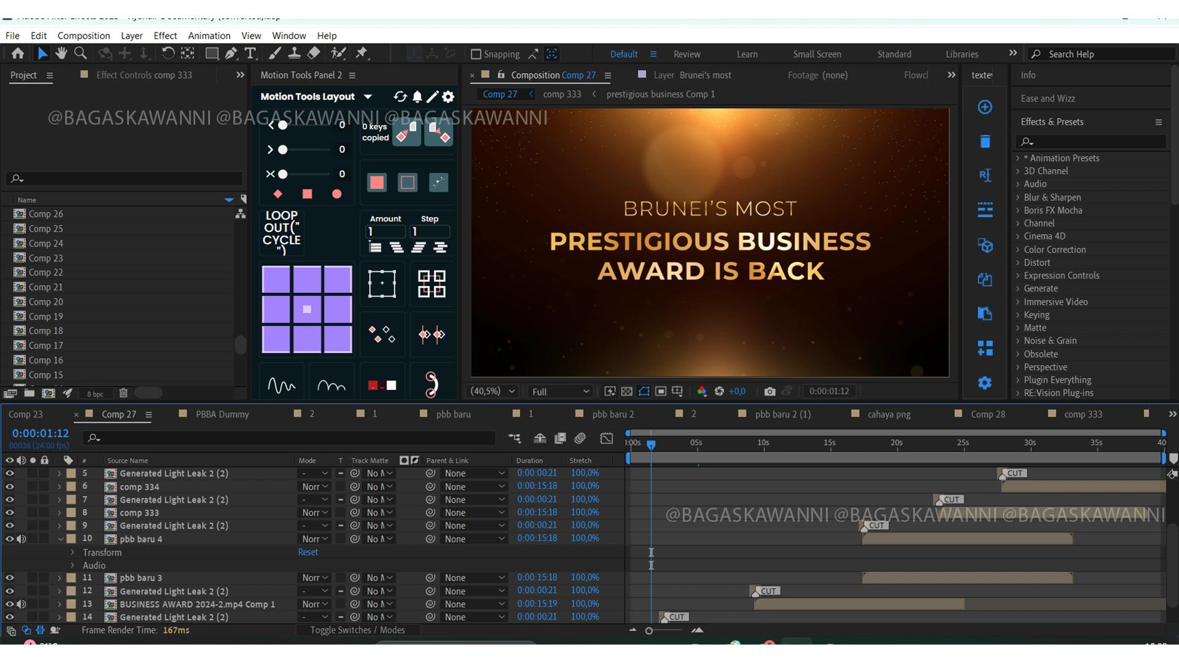
Task: Click the show channel RGB icon
Action: [701, 391]
